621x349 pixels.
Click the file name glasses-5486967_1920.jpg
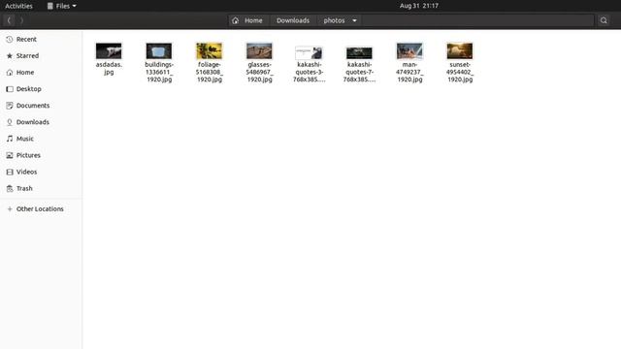[x=259, y=72]
